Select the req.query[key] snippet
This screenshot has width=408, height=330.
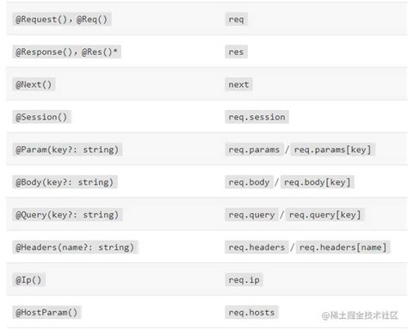tap(325, 215)
